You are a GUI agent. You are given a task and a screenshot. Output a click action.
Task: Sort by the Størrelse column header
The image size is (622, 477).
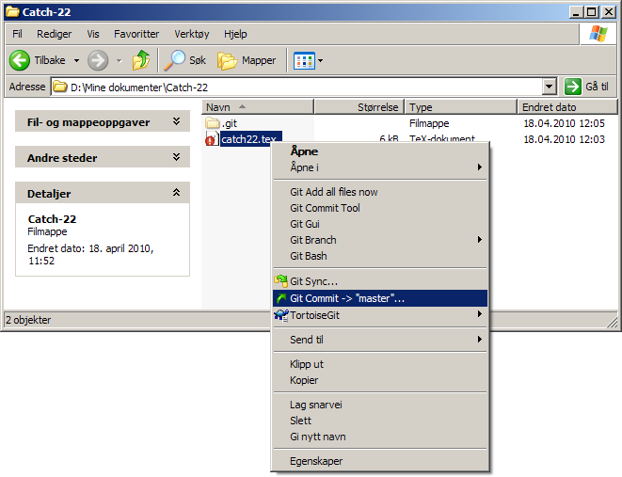(359, 107)
